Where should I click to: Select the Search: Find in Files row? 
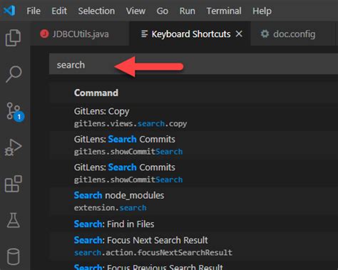(193, 224)
